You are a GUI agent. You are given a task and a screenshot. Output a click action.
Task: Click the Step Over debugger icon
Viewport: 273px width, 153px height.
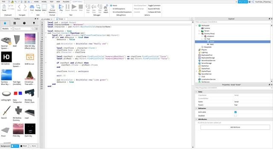point(94,8)
